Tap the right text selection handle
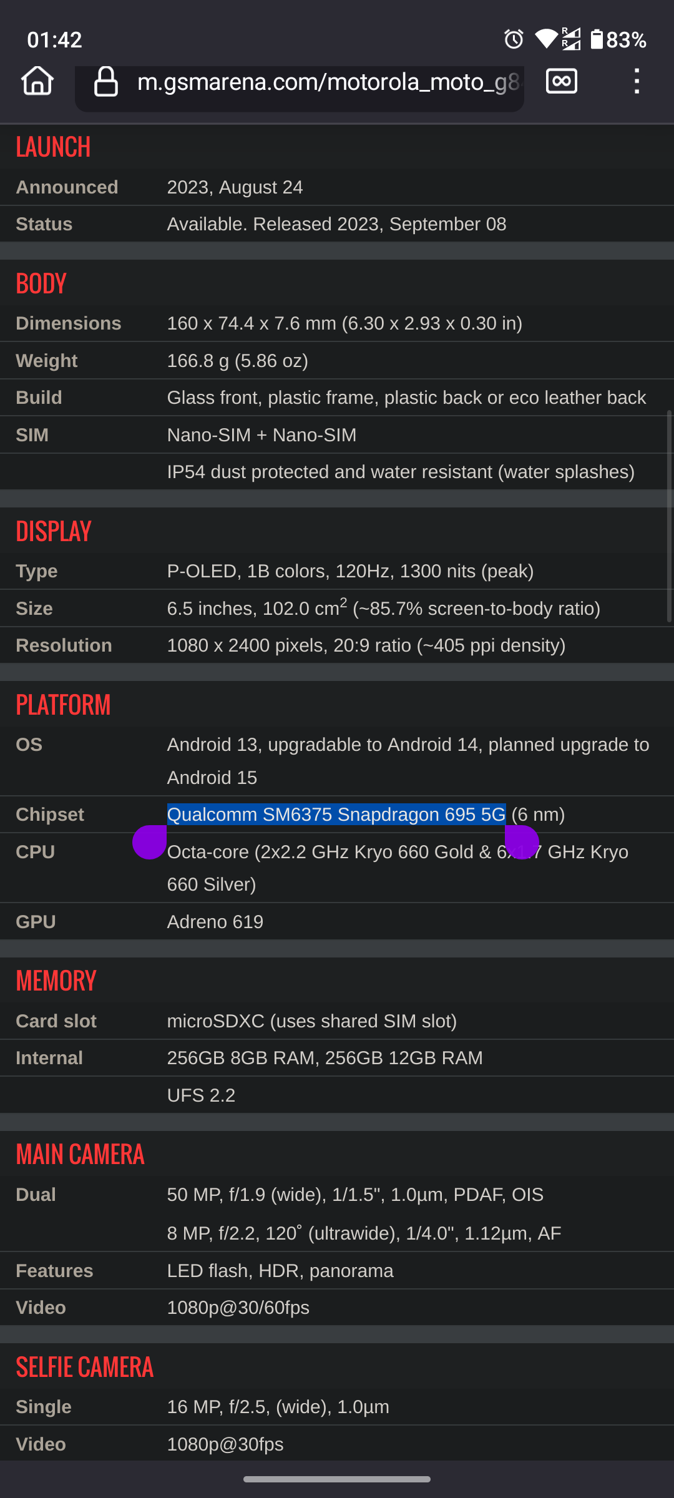Viewport: 674px width, 1498px height. tap(522, 842)
